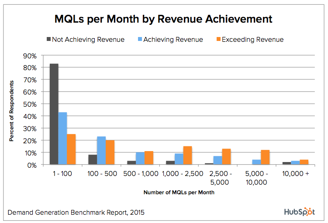This screenshot has width=328, height=223.
Task: Select the 'Exceeding Revenue' legend label
Action: [x=252, y=40]
